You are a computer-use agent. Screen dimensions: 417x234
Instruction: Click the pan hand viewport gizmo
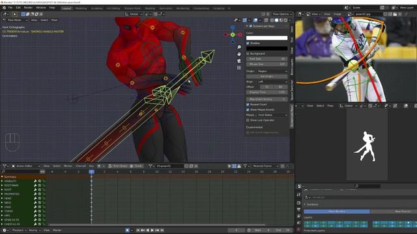click(239, 54)
